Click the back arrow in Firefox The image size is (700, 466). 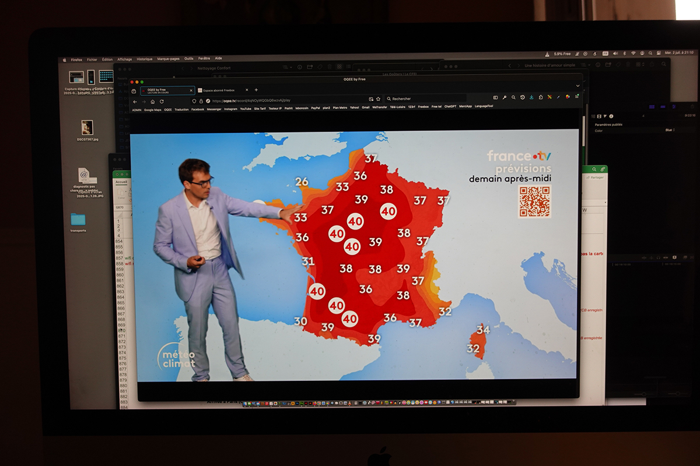click(135, 101)
